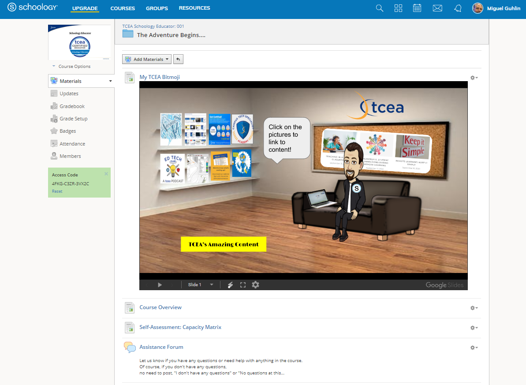Image resolution: width=526 pixels, height=385 pixels.
Task: Expand Course Options in the sidebar
Action: click(71, 67)
